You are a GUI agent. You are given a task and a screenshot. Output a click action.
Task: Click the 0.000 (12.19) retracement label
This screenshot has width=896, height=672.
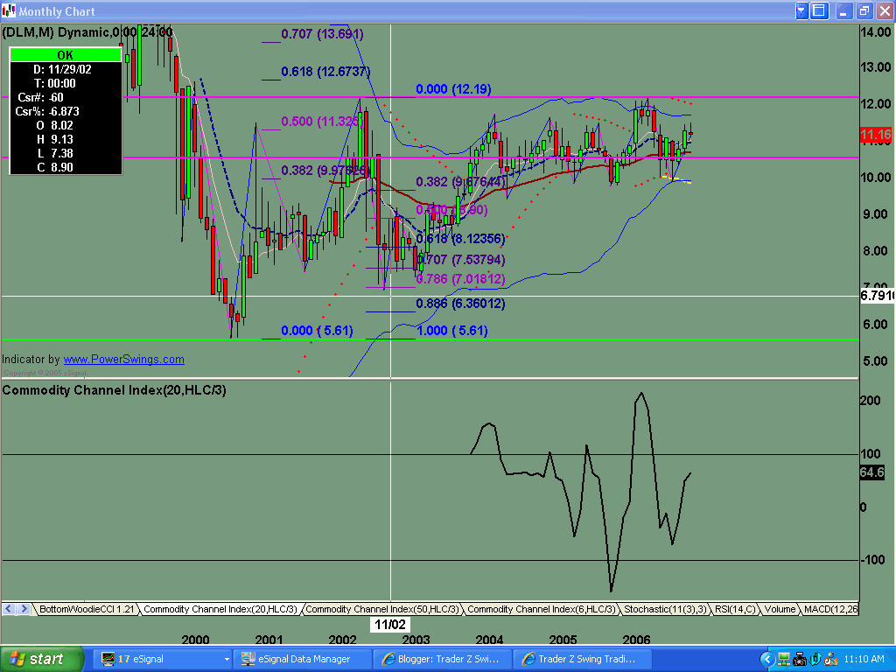pos(454,89)
